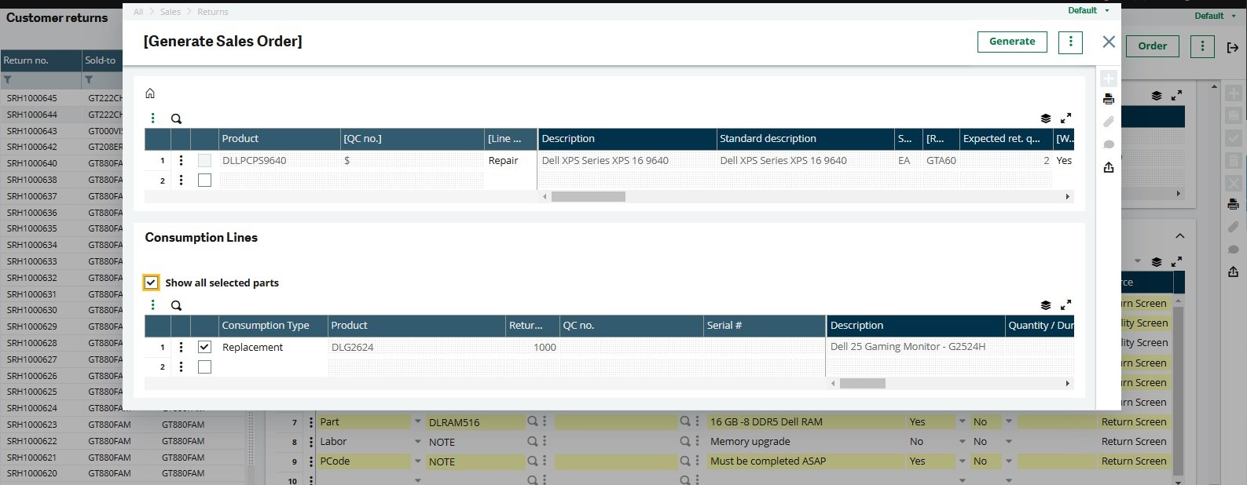The width and height of the screenshot is (1247, 485).
Task: Open the Default dropdown in the dialog header
Action: pyautogui.click(x=1088, y=10)
